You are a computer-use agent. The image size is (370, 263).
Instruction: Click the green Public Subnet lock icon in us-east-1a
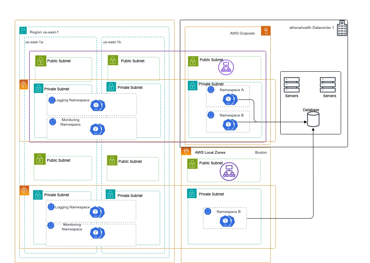(40, 60)
